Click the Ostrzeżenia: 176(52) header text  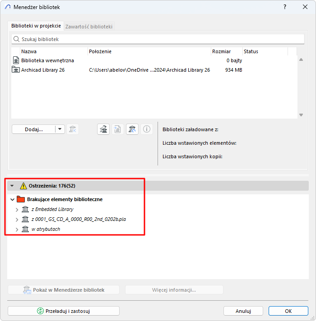point(52,186)
